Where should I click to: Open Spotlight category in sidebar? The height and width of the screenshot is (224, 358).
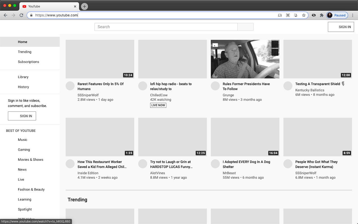pos(30,209)
